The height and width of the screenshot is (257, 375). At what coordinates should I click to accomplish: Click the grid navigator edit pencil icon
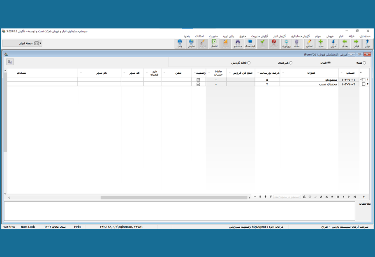tap(321, 197)
